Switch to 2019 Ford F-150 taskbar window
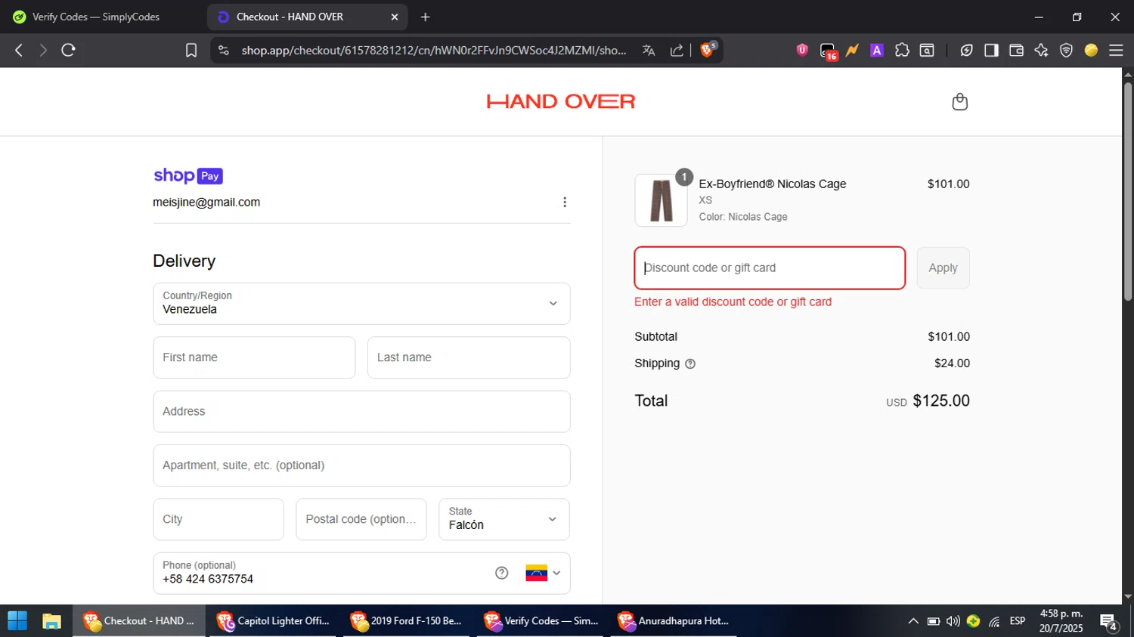 click(406, 621)
